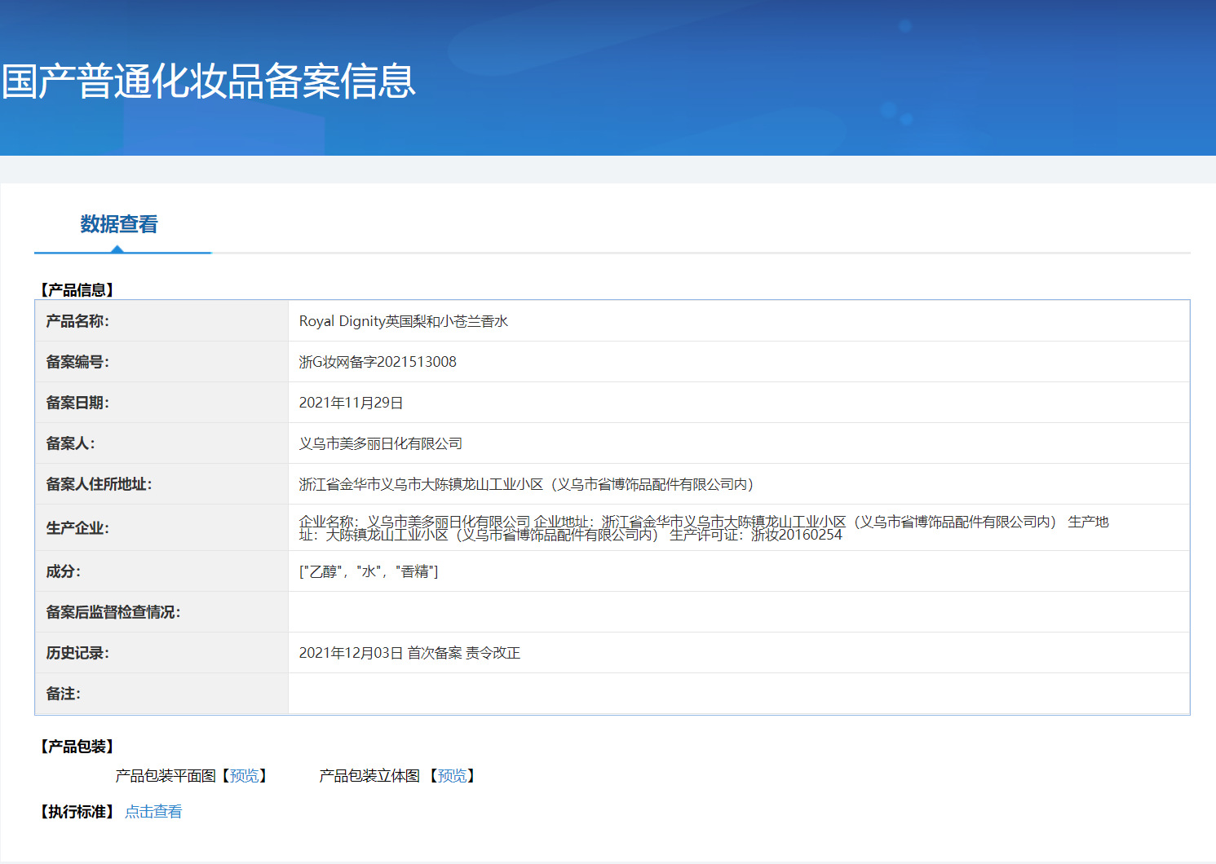Click the 产品包装平面图 label
Viewport: 1216px width, 864px height.
click(x=166, y=776)
